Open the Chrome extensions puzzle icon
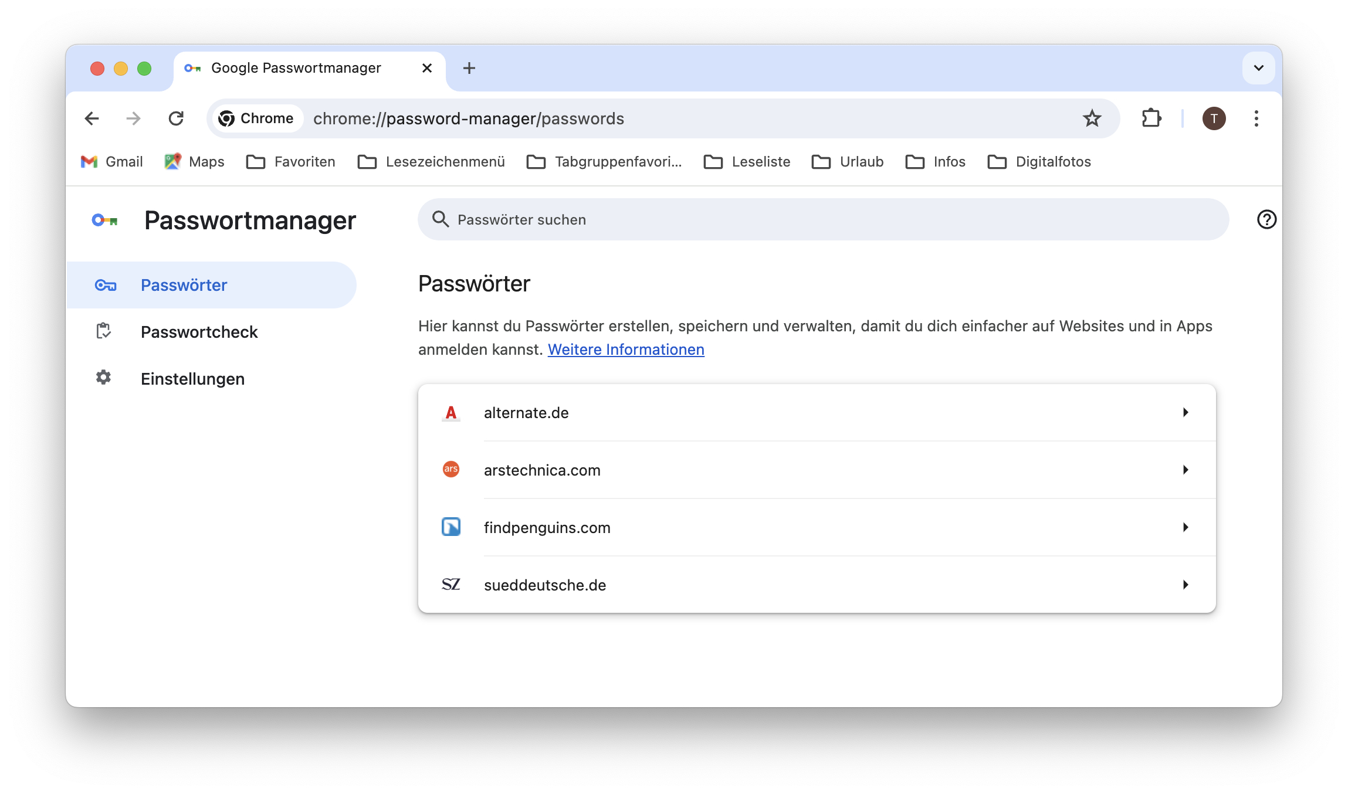The image size is (1348, 794). click(x=1151, y=118)
